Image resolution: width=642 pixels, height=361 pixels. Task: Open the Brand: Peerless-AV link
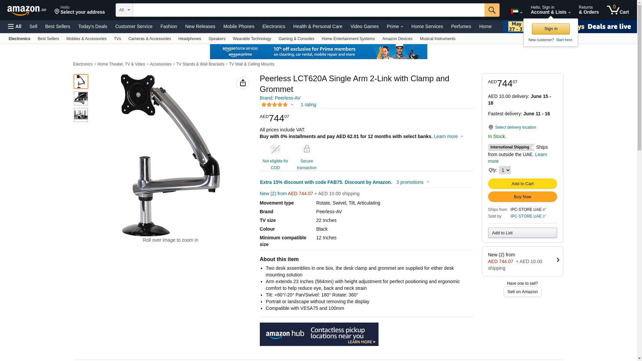(280, 98)
